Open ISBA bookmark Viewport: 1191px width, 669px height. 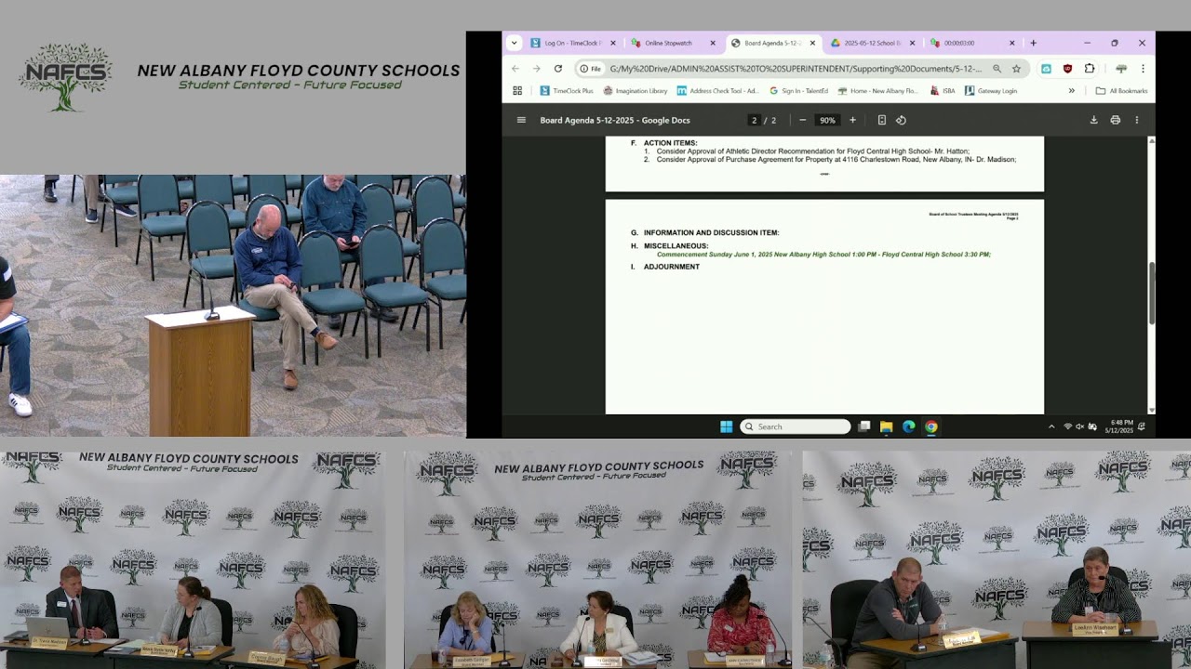(x=942, y=91)
